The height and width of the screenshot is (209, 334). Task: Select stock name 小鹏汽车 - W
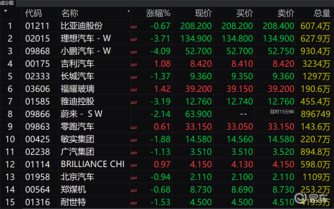click(86, 51)
